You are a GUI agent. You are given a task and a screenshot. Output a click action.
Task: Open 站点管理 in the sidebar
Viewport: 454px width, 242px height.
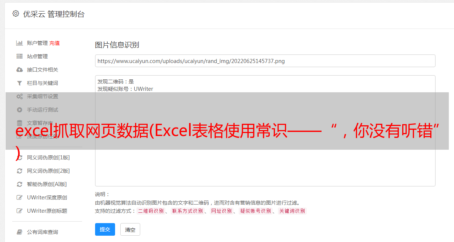[x=37, y=56]
